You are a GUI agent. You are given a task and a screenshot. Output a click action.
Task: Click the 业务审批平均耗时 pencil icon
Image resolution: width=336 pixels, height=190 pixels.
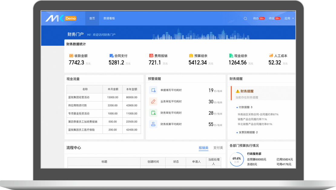tap(153, 101)
